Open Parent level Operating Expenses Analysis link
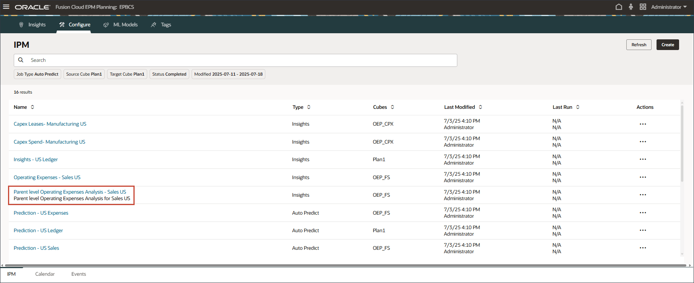694x283 pixels. coord(70,192)
